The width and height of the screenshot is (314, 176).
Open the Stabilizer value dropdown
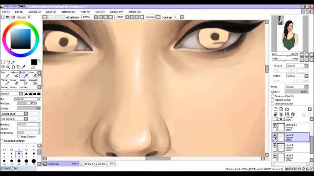point(182,17)
